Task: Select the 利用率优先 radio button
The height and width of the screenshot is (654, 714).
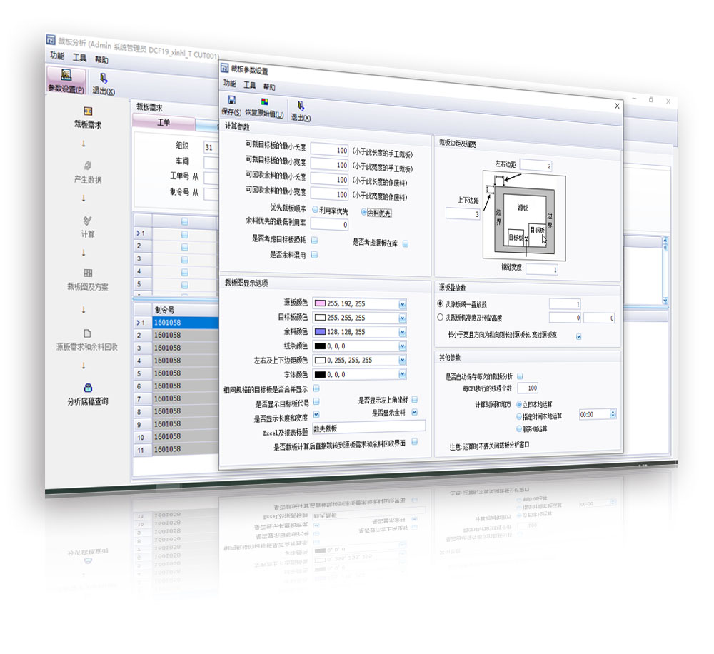Action: click(x=315, y=211)
